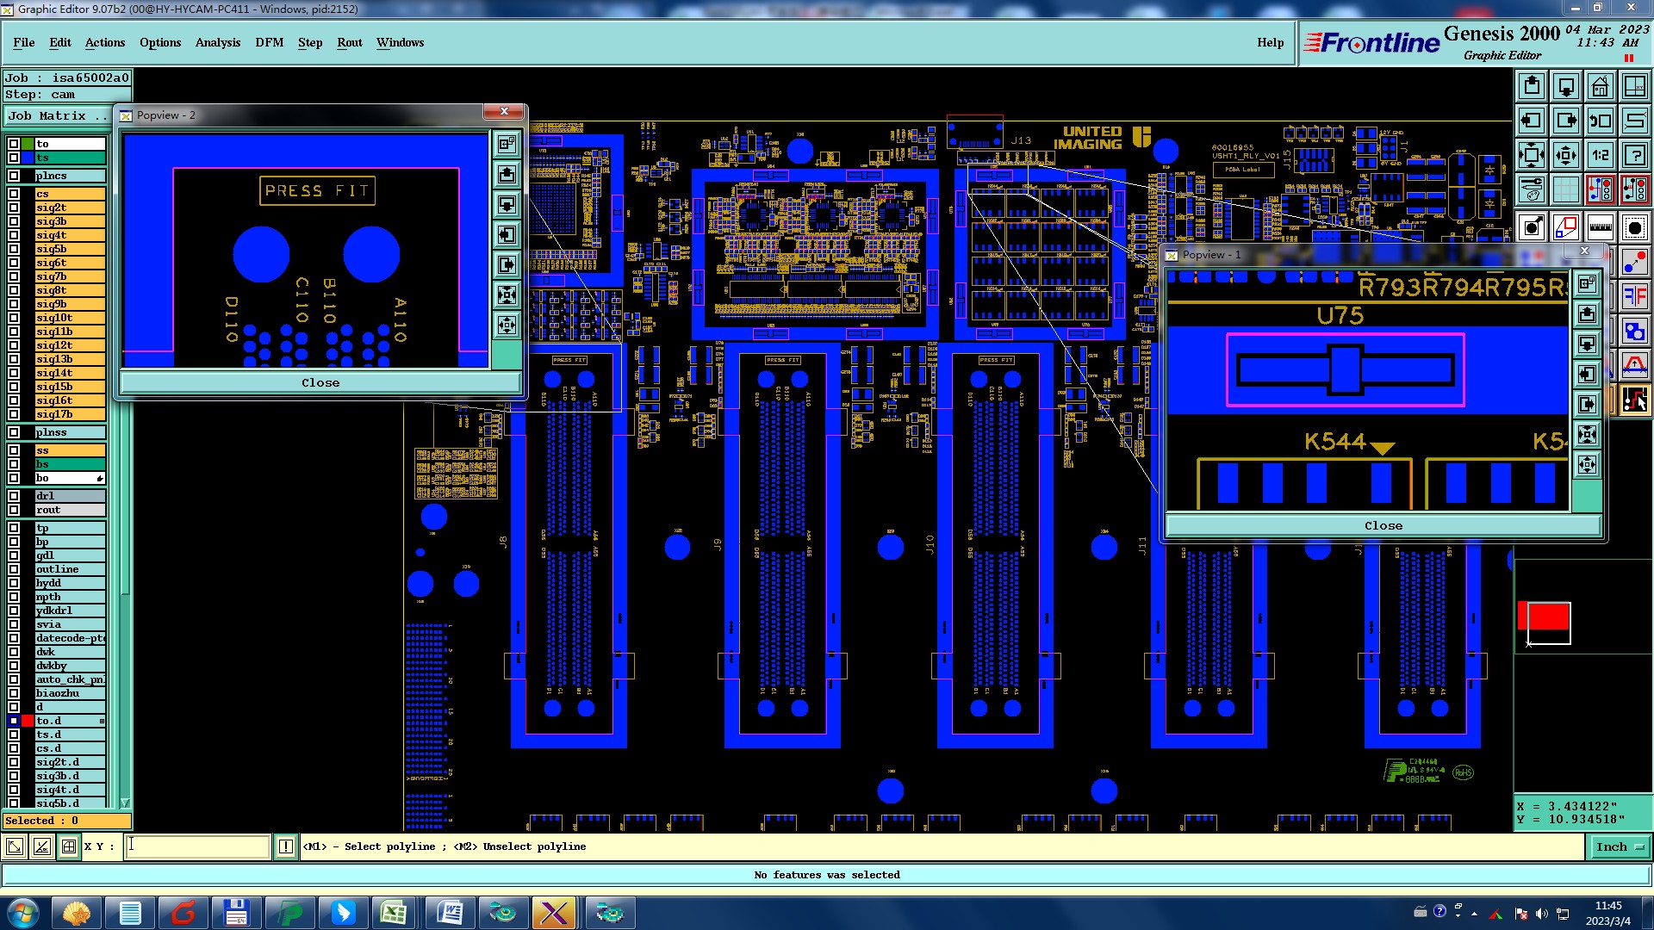1654x930 pixels.
Task: Open the Analysis menu
Action: 217,42
